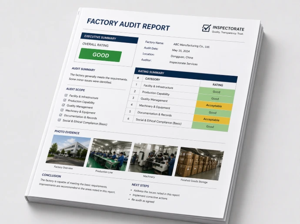Select the Machinery photo thumbnail

click(153, 159)
